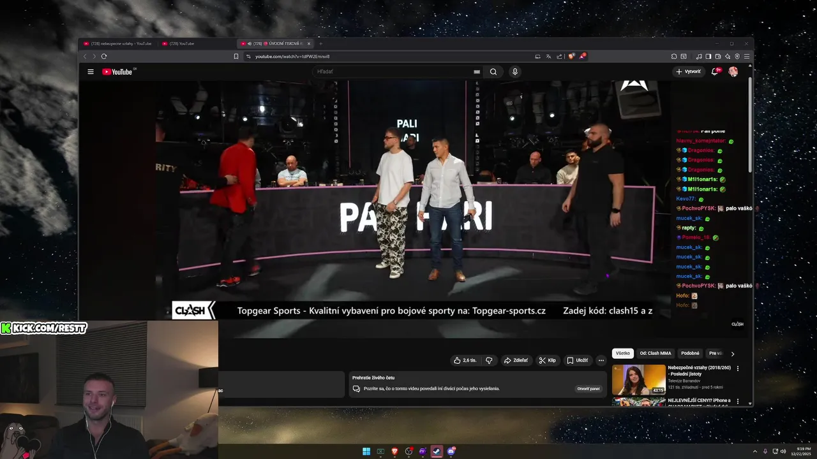Open options menu for NEJLEVNĚJŠÍ CENY video
This screenshot has width=817, height=459.
tap(738, 402)
